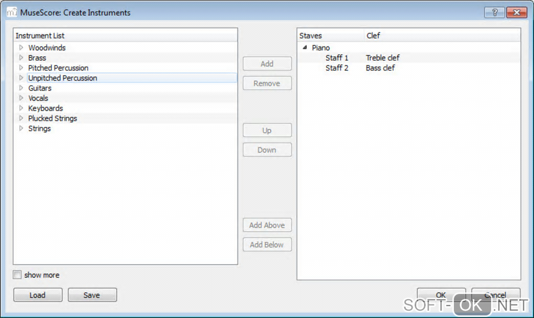The image size is (534, 318).
Task: Click the Down button
Action: pos(267,150)
